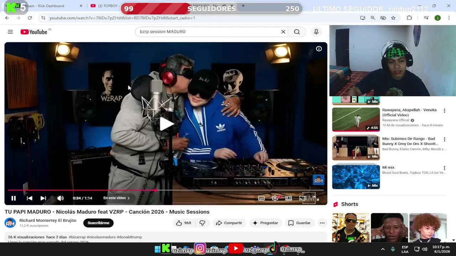Skip back to the previous video
Image resolution: width=456 pixels, height=256 pixels.
click(30, 198)
